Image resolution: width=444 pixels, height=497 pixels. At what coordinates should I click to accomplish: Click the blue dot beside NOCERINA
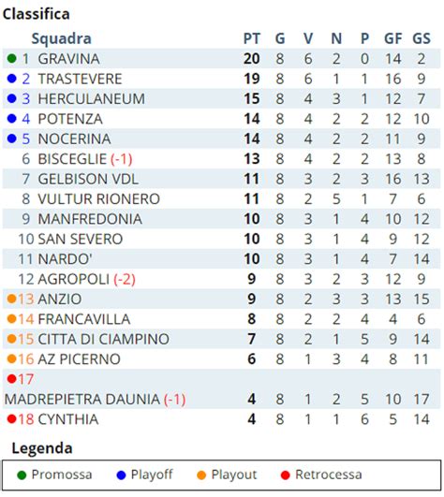[x=12, y=139]
